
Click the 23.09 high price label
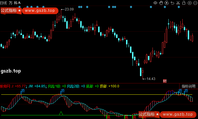[x=69, y=9]
